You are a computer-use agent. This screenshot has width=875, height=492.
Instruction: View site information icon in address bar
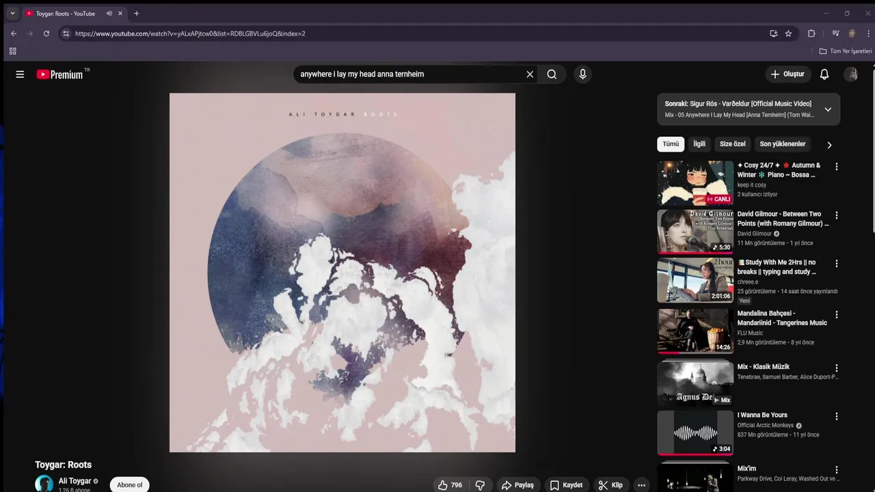pyautogui.click(x=66, y=33)
